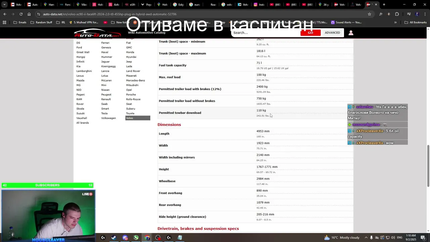Open the Volvo brand link
430x242 pixels.
pos(138,118)
